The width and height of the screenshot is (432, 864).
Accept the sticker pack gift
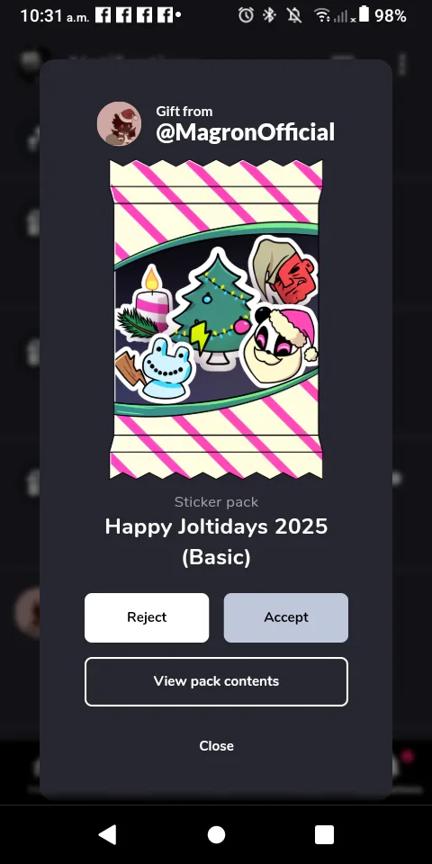(286, 617)
